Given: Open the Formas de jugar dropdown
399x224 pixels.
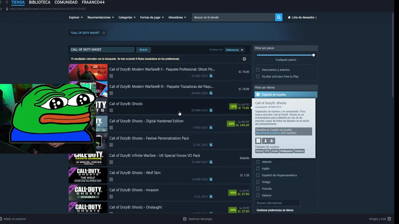Looking at the screenshot, I should (x=152, y=17).
